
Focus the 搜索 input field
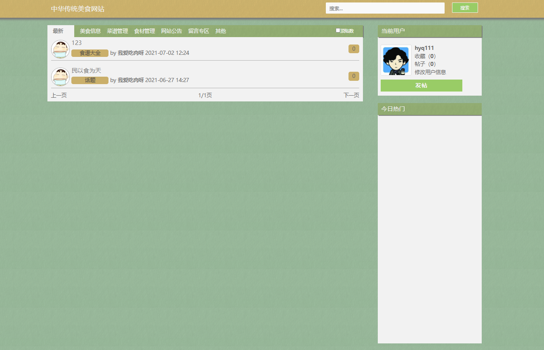coord(385,8)
